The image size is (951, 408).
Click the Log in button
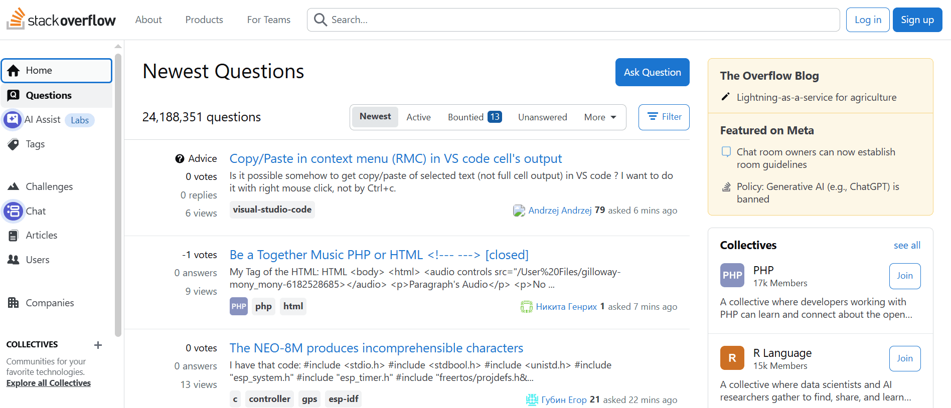[x=868, y=20]
